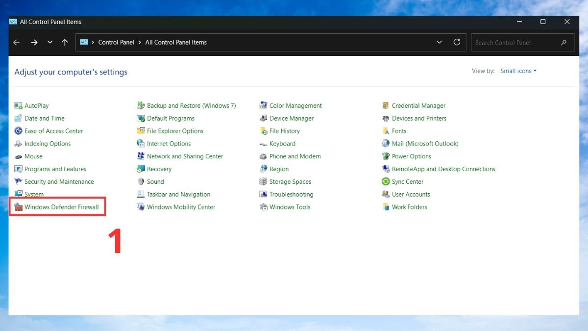Open the Device Manager icon
Image resolution: width=588 pixels, height=331 pixels.
coord(264,118)
